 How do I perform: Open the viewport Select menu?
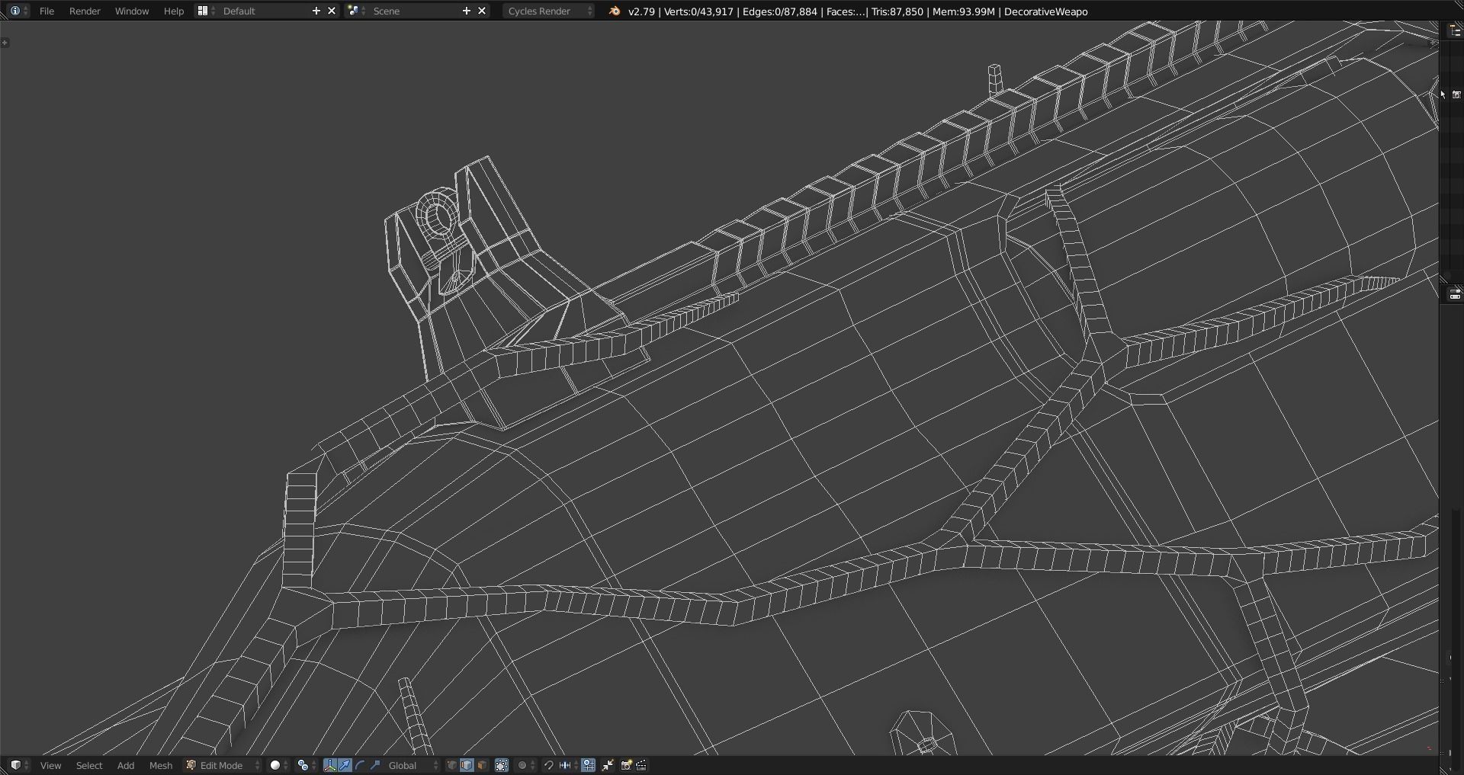pos(89,765)
